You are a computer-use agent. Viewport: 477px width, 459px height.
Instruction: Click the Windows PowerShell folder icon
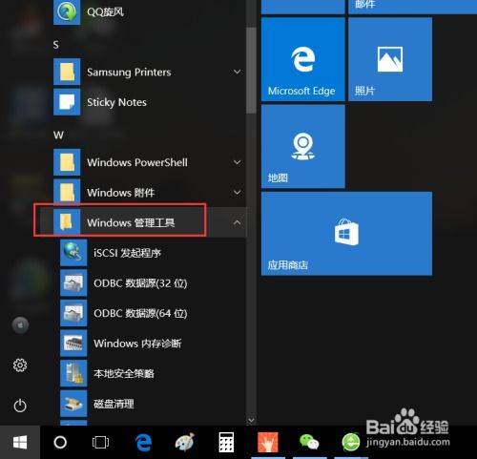coord(67,162)
